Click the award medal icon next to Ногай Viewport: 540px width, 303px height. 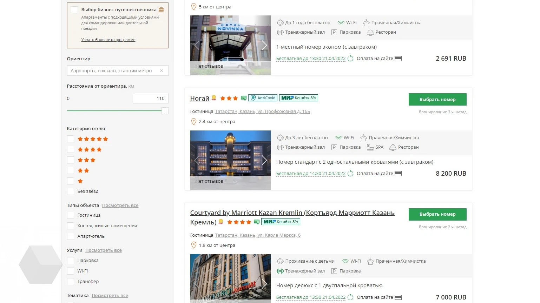[213, 98]
